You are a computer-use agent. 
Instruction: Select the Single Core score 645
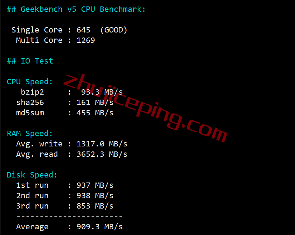pyautogui.click(x=83, y=30)
